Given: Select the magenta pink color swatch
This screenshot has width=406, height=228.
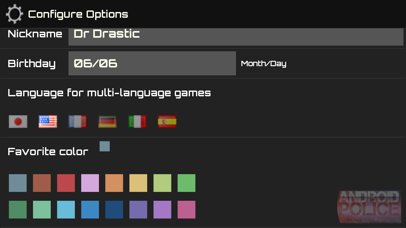Looking at the screenshot, I should [187, 210].
